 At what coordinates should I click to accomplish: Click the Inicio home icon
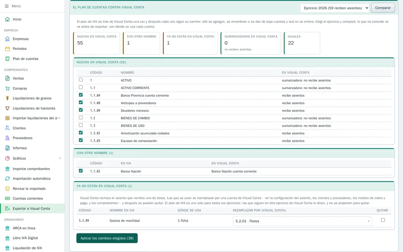point(8,19)
